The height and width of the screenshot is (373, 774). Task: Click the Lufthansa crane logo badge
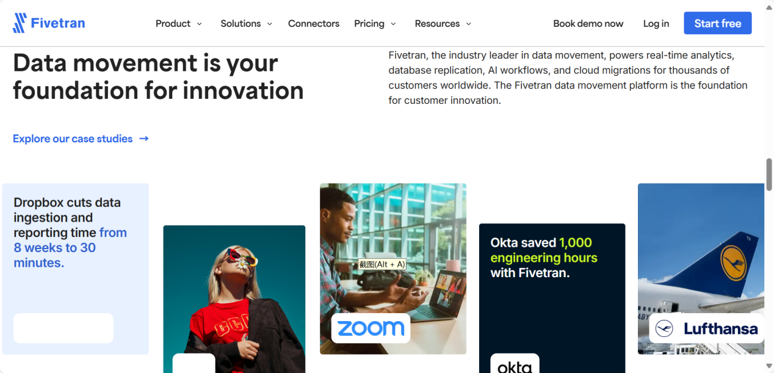coord(706,328)
